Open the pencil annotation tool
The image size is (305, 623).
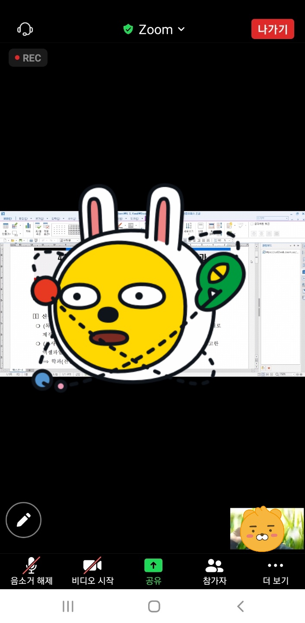pos(23,520)
